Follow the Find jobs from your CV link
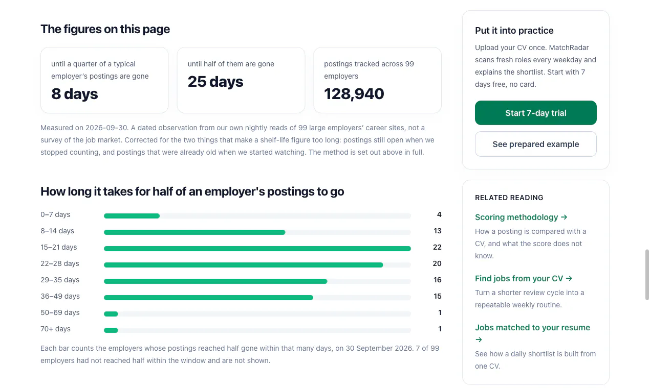 click(x=524, y=278)
